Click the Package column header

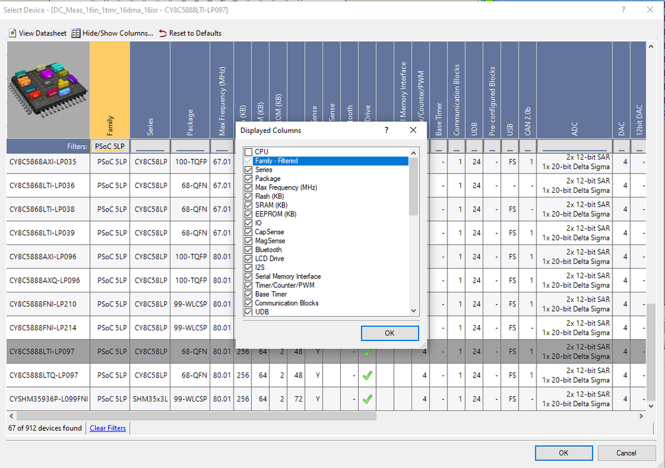(190, 90)
